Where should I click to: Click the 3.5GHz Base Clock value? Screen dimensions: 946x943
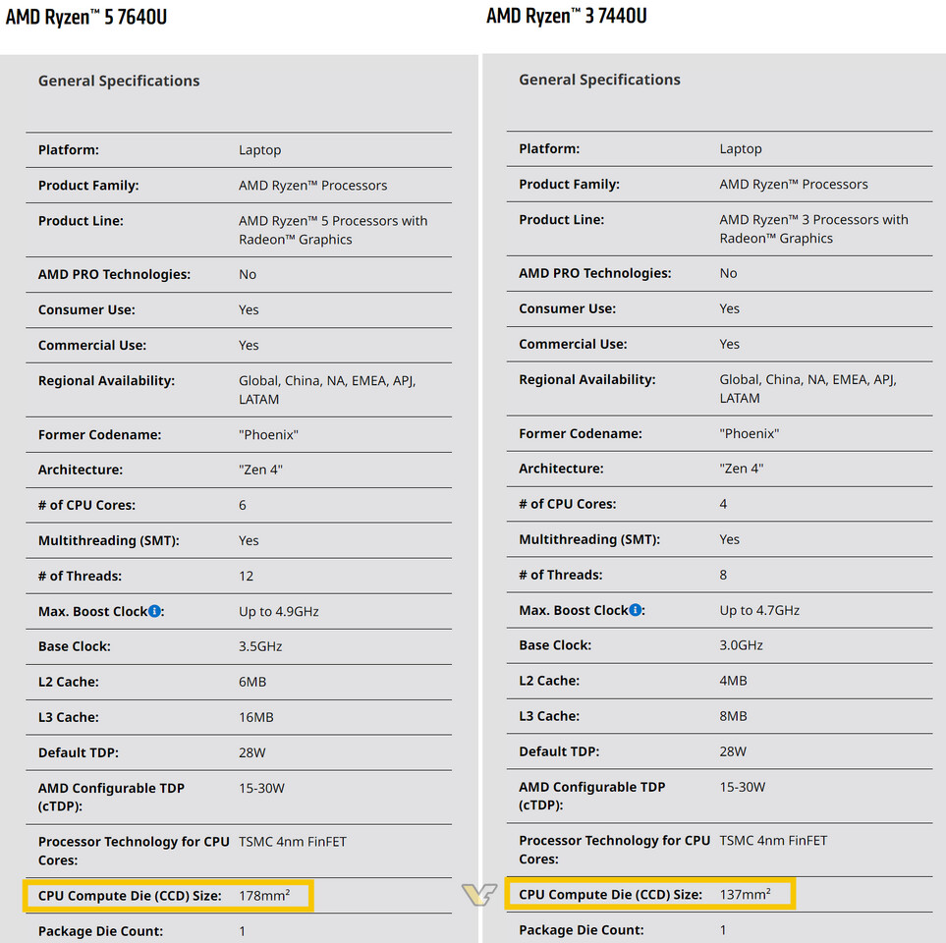pos(259,646)
